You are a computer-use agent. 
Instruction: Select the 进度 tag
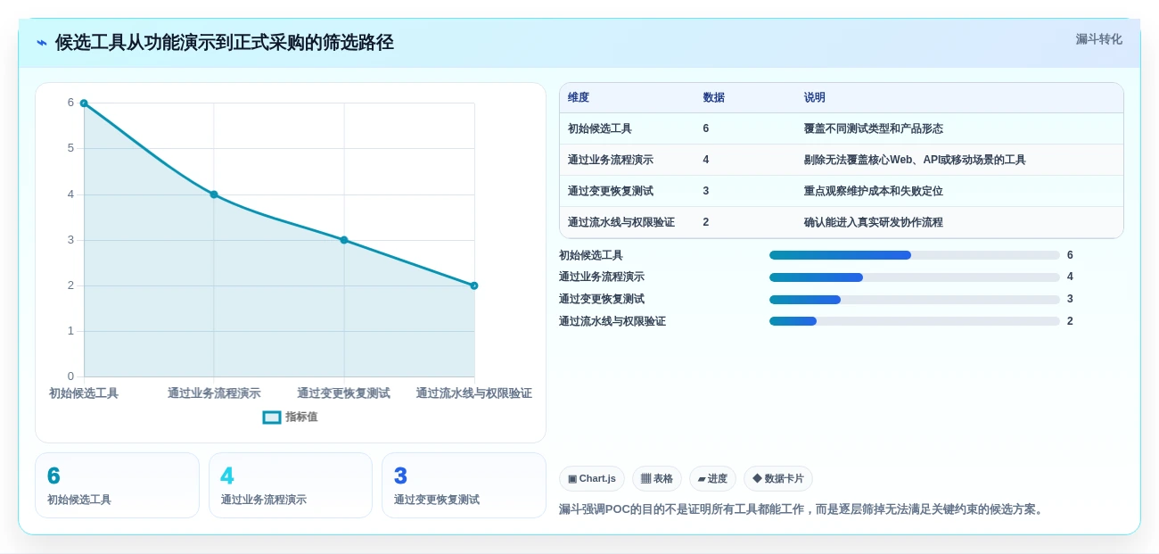(x=712, y=479)
